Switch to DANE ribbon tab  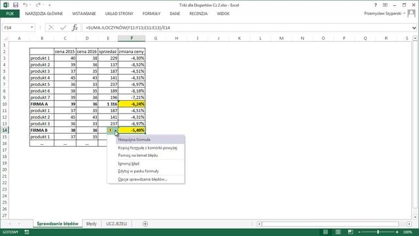pyautogui.click(x=175, y=14)
